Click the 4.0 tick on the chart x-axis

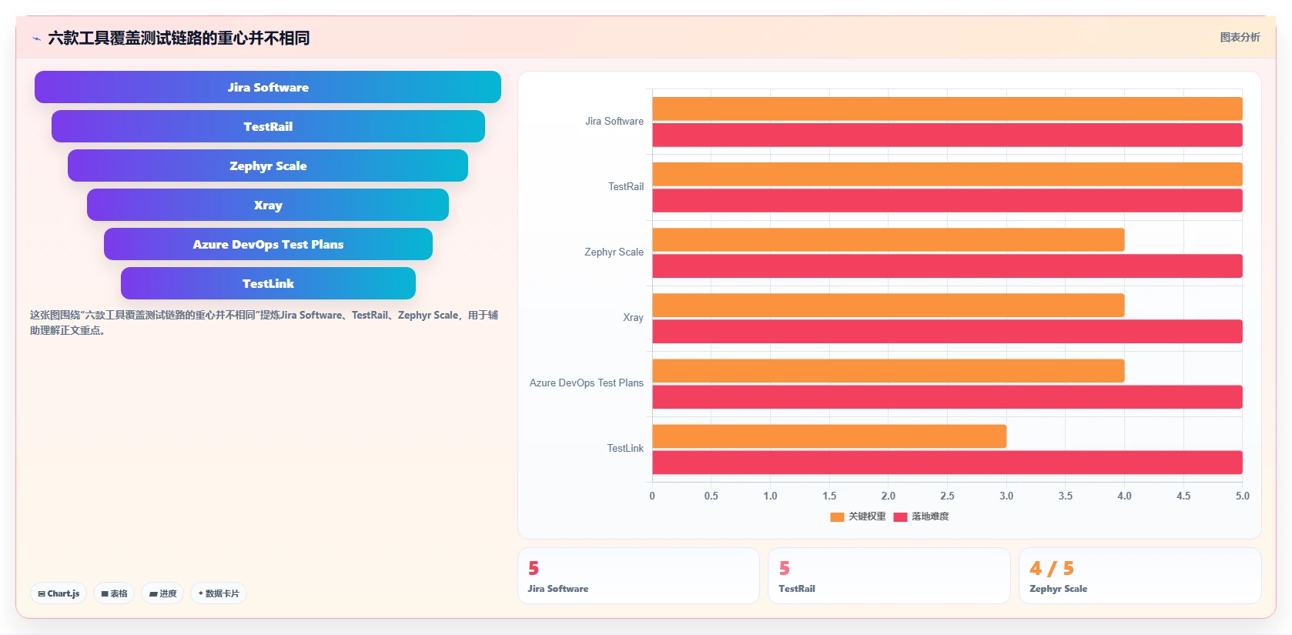click(1124, 496)
